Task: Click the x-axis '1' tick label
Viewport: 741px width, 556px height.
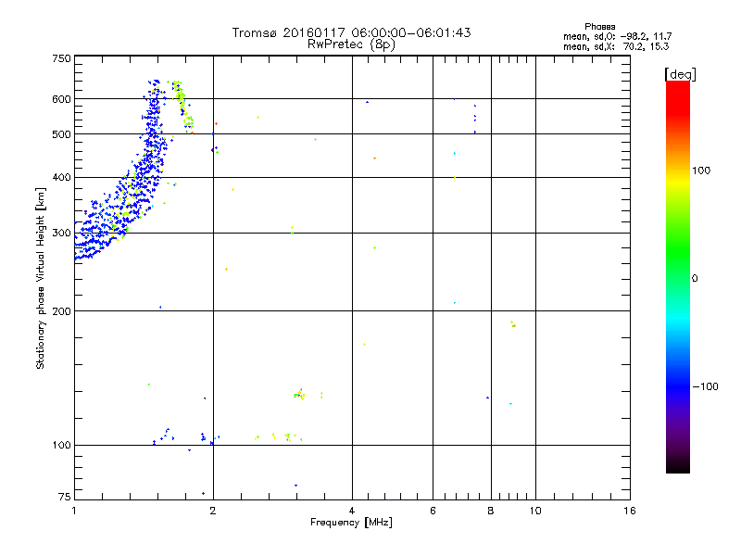Action: click(74, 511)
